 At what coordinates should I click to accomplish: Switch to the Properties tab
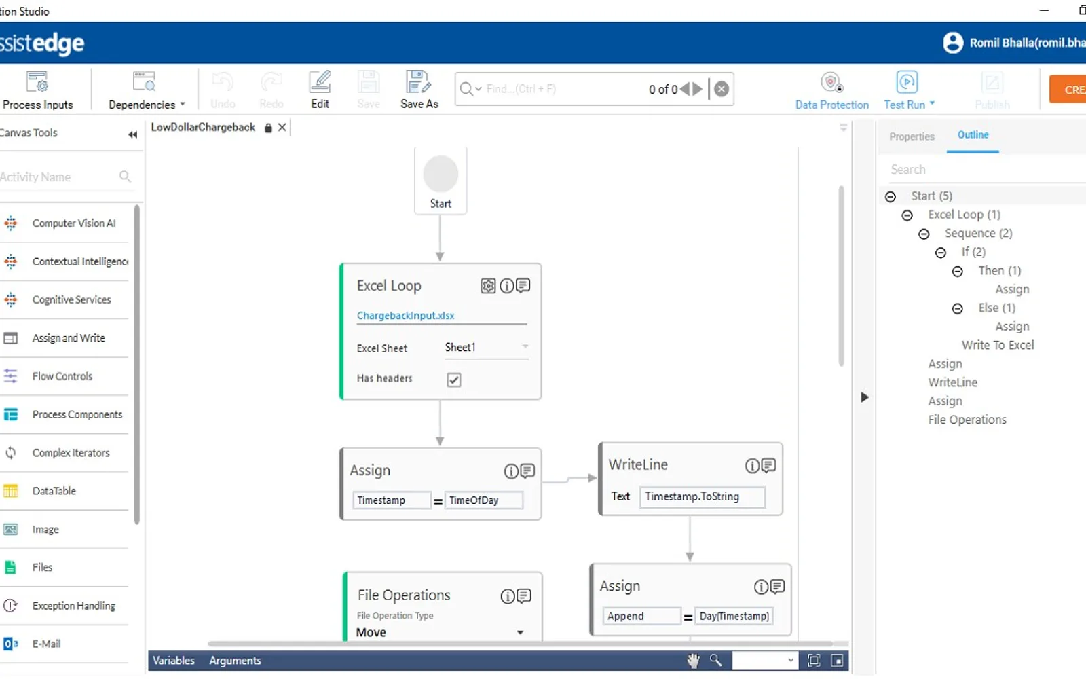click(912, 136)
